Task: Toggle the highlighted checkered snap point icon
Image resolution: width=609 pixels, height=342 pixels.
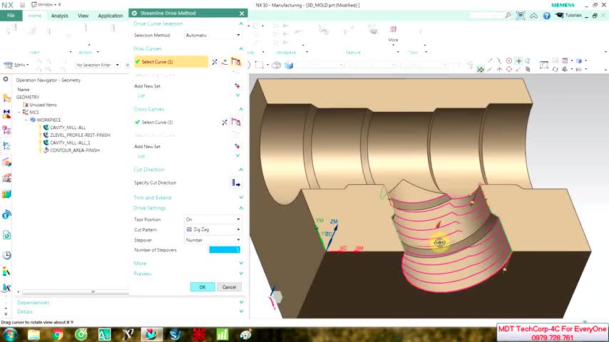Action: pos(481,70)
